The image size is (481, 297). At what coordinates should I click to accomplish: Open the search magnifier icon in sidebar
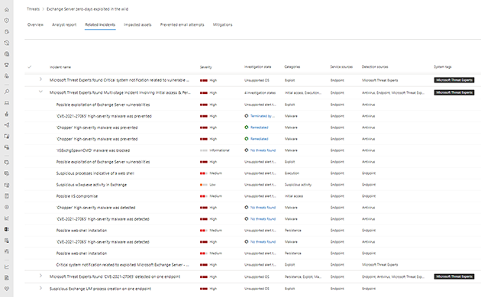(x=6, y=92)
